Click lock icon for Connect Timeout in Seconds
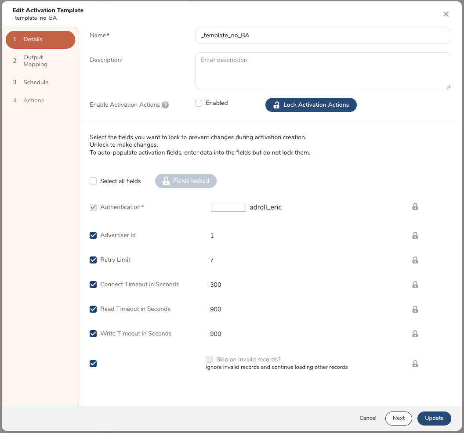Viewport: 464px width, 433px height. (x=415, y=285)
